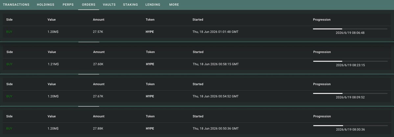Switch to the Lending tab
This screenshot has width=394, height=137.
(x=153, y=5)
